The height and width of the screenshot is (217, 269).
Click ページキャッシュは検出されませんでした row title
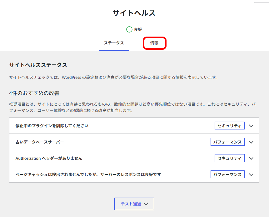pos(88,174)
